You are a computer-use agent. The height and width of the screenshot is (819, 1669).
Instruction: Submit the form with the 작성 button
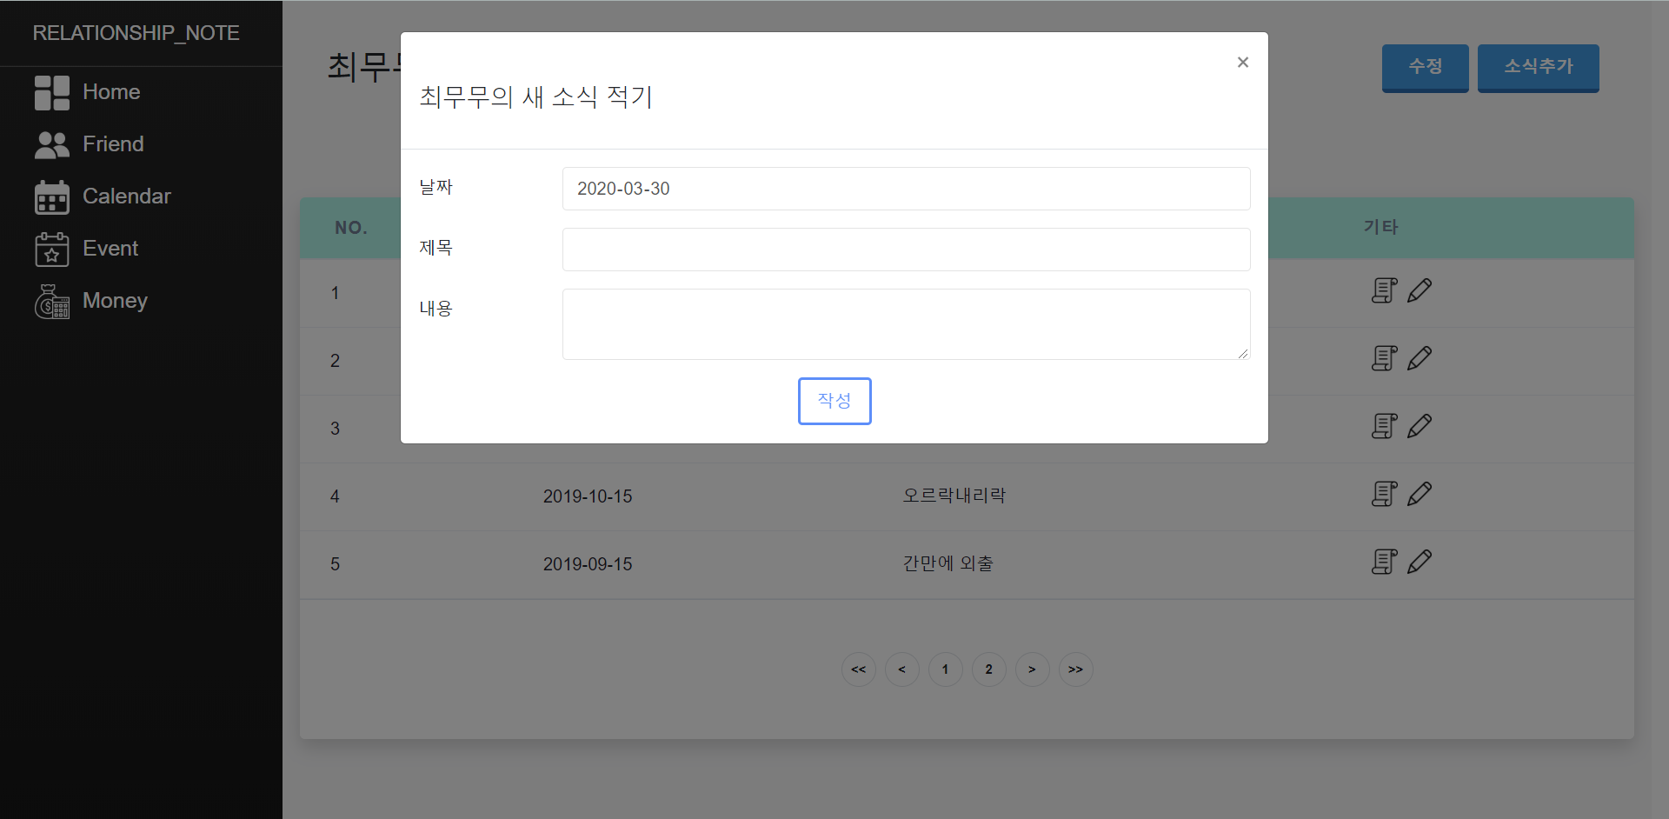tap(834, 401)
